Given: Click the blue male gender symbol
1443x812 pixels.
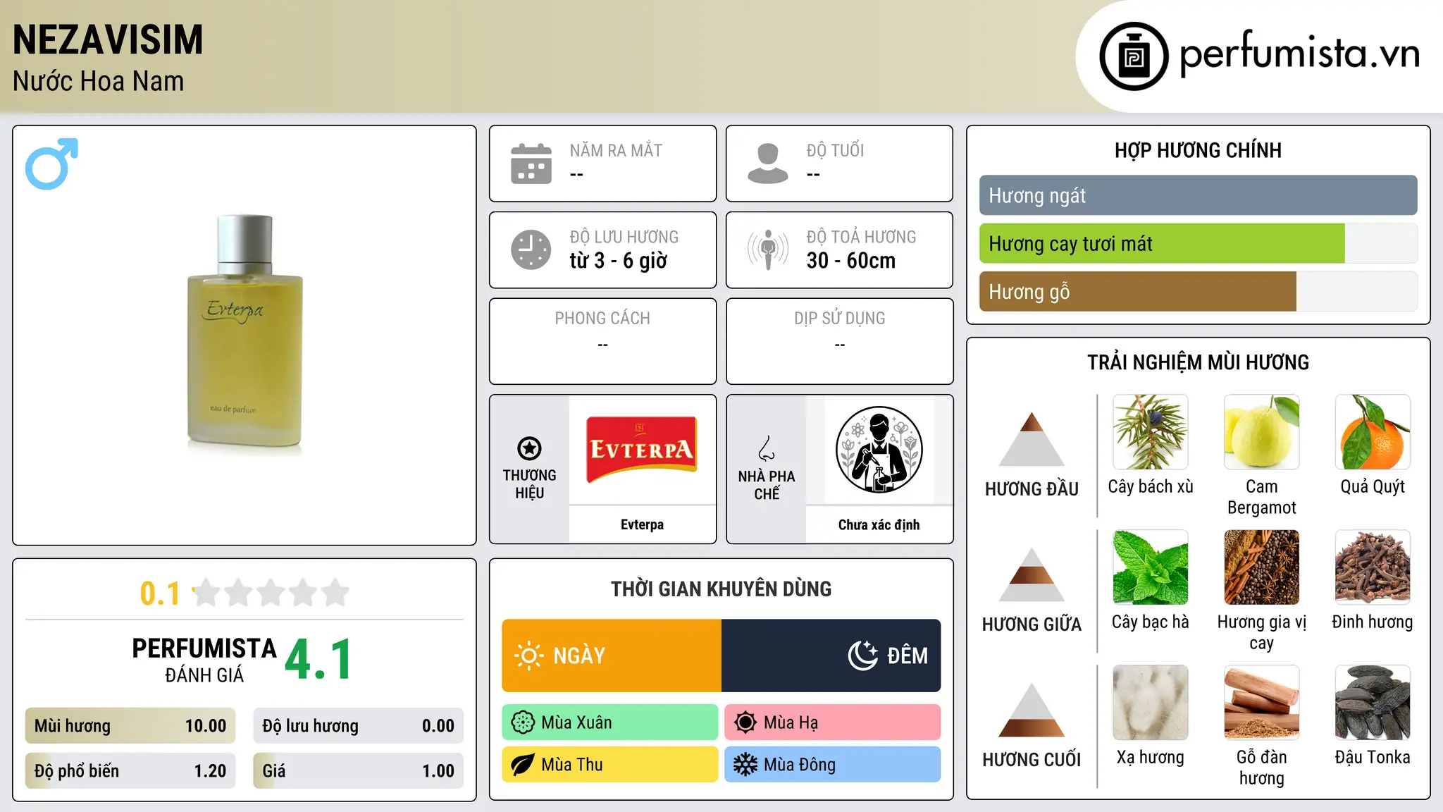Looking at the screenshot, I should (51, 164).
